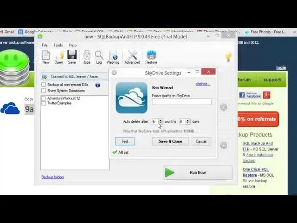Toggle Show System Databases checkbox
297x223 pixels.
click(x=44, y=91)
